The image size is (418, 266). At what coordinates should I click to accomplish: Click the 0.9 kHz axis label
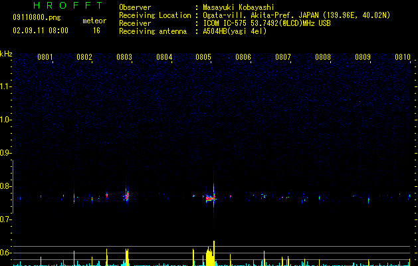point(5,153)
